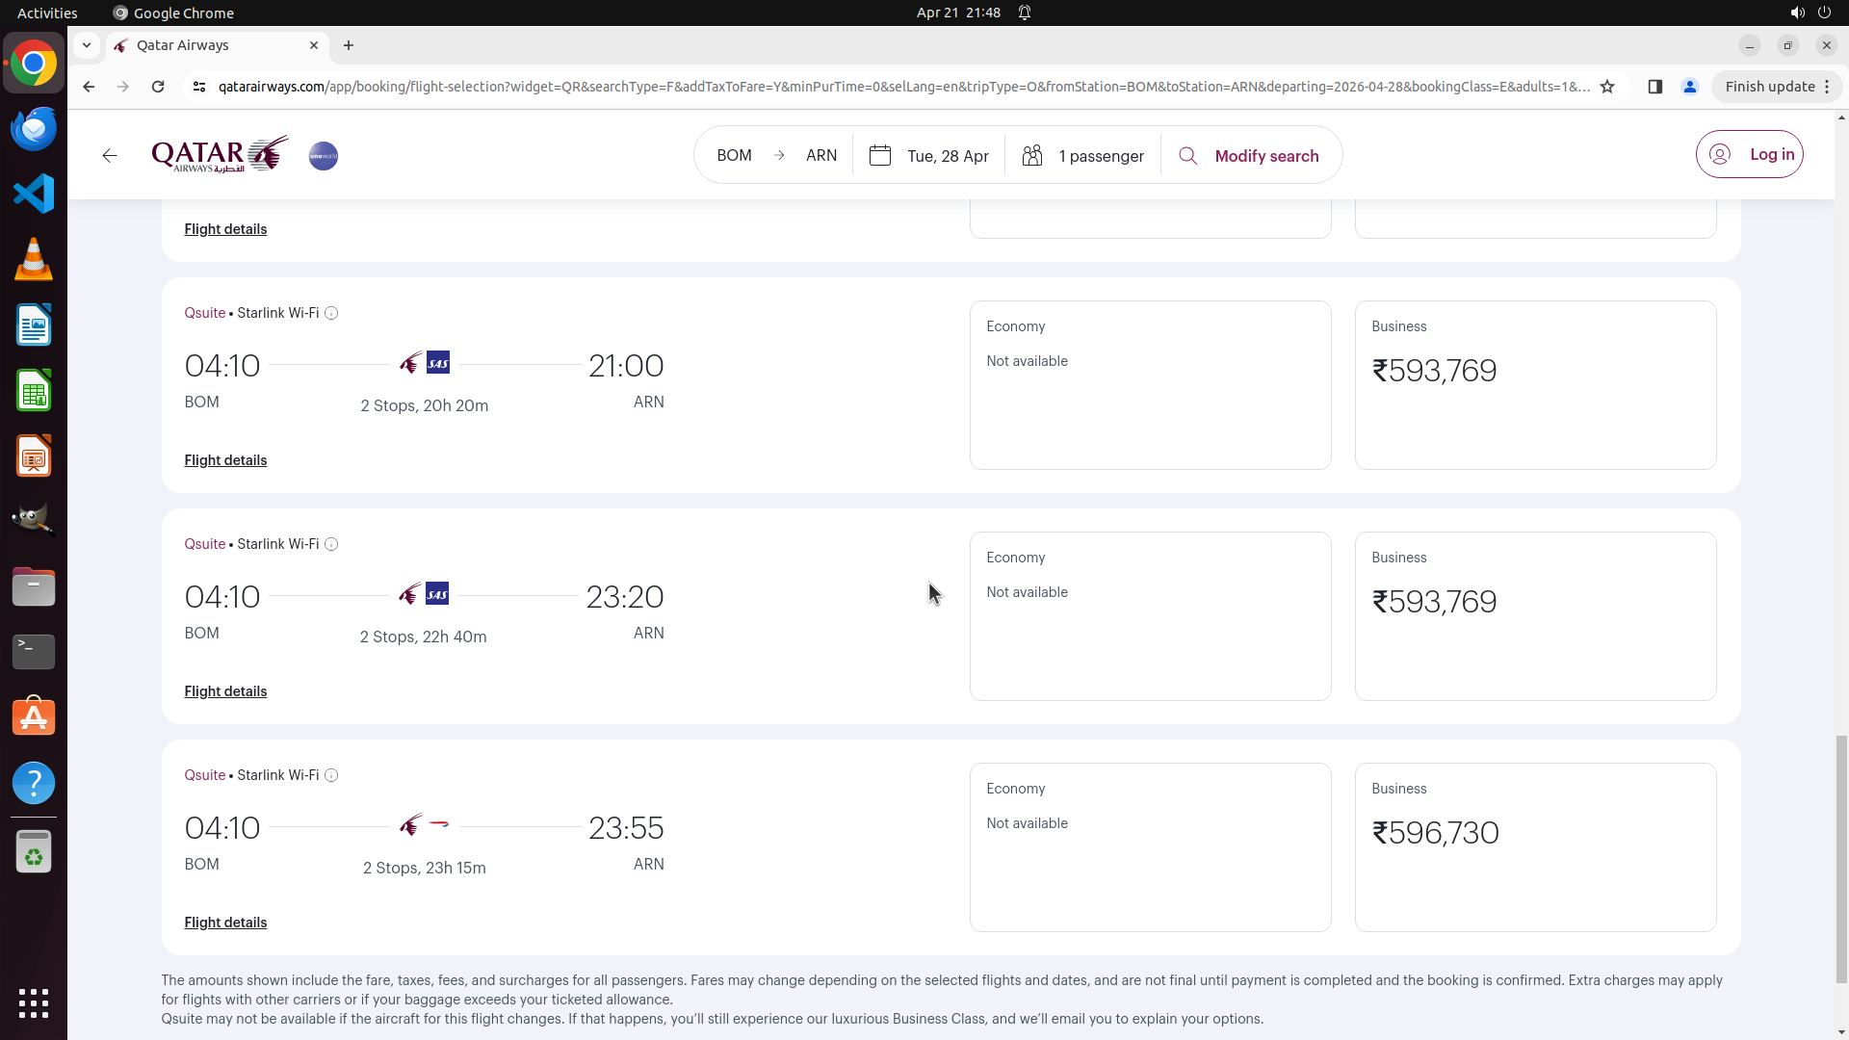Open the Starlink info icon on the 23:20 flight
This screenshot has height=1040, width=1849.
[331, 544]
